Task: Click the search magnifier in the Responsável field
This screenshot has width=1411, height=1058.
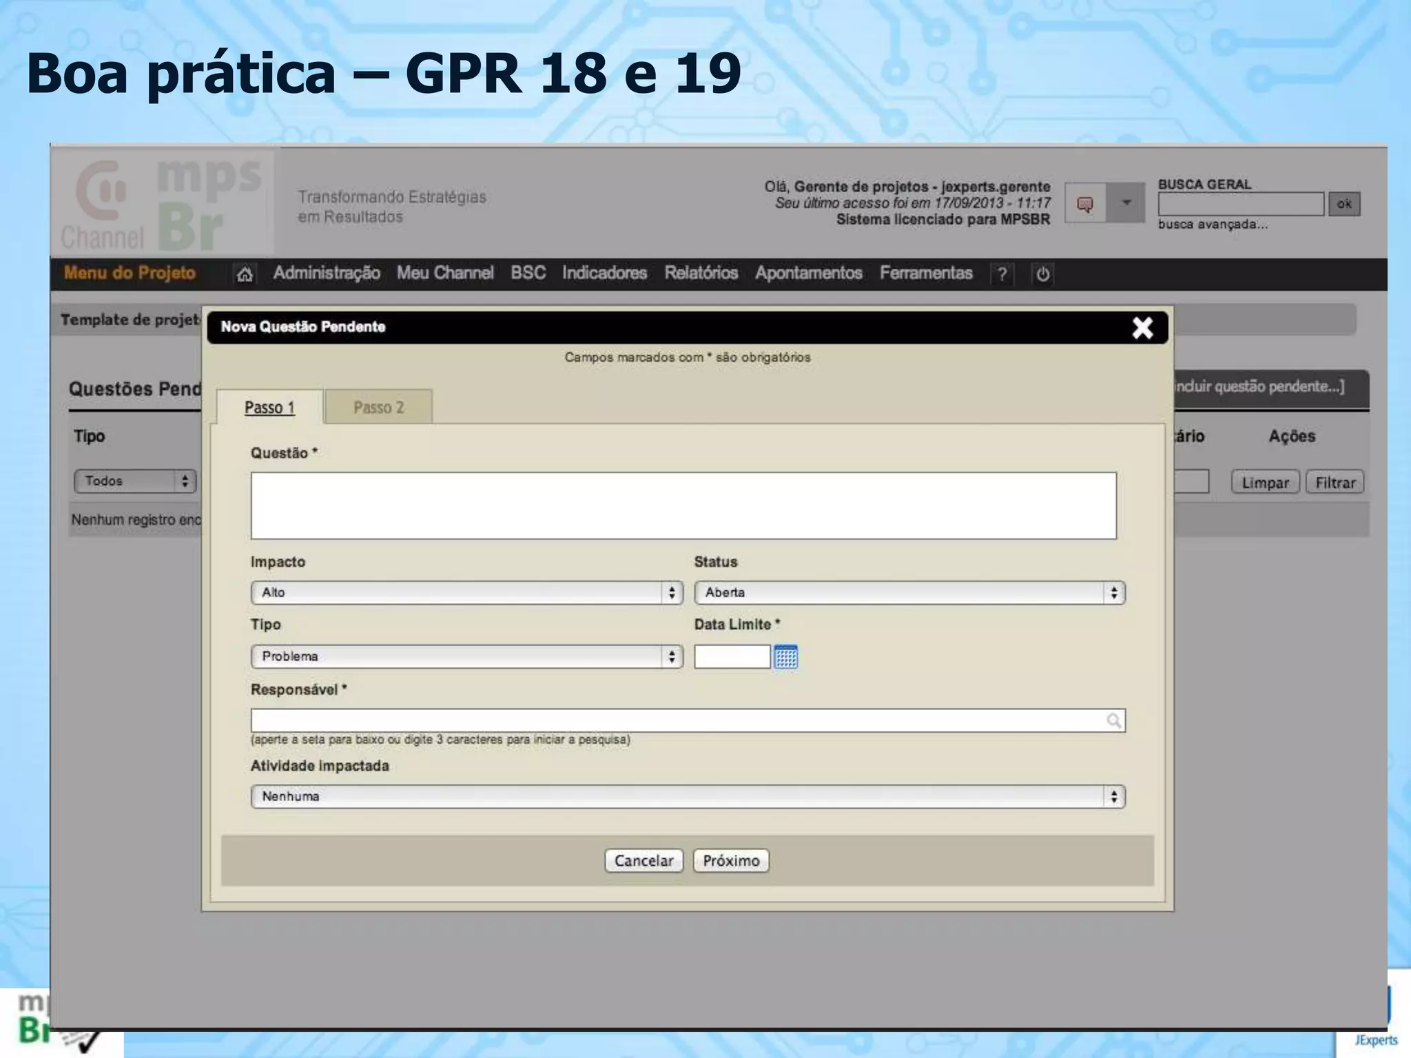Action: (1113, 720)
